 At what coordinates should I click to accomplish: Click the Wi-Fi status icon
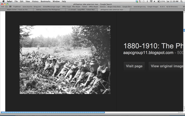151,1
